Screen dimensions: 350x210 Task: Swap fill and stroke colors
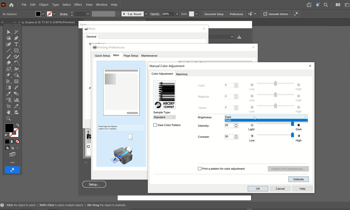point(17,125)
